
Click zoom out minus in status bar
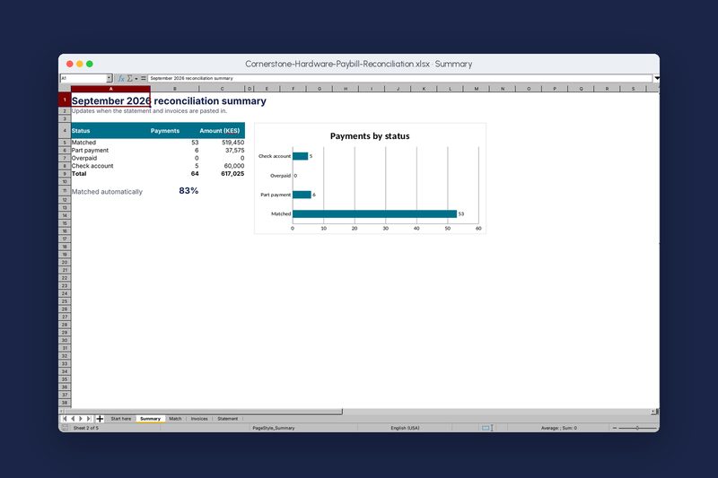pyautogui.click(x=615, y=428)
